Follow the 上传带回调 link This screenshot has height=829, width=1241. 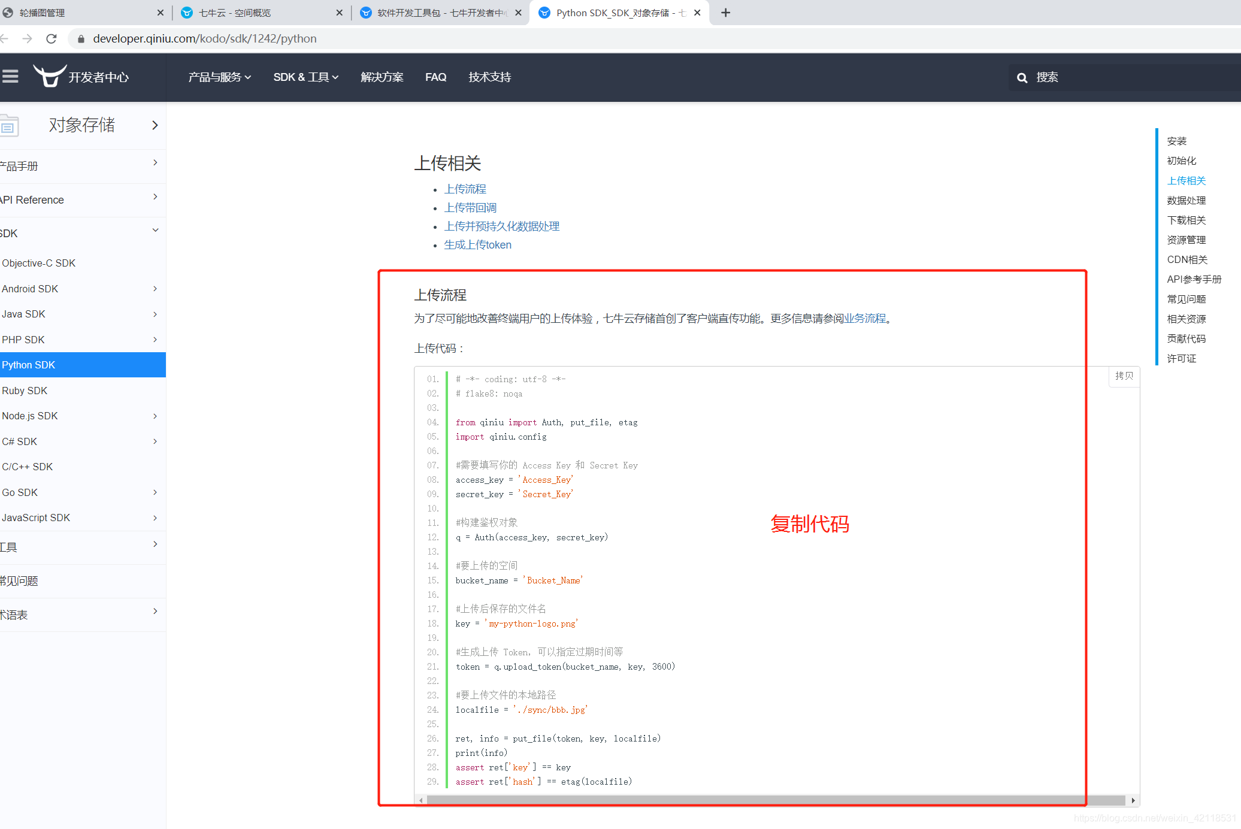(x=470, y=208)
